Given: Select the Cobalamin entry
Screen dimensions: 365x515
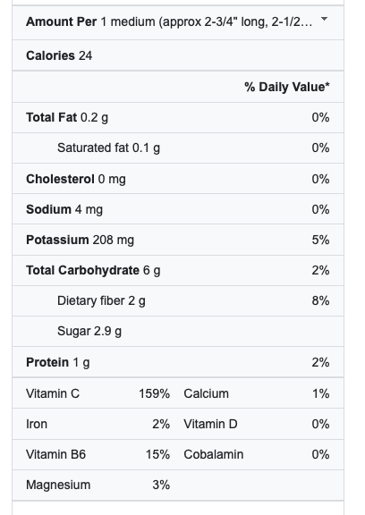Looking at the screenshot, I should pos(257,454).
